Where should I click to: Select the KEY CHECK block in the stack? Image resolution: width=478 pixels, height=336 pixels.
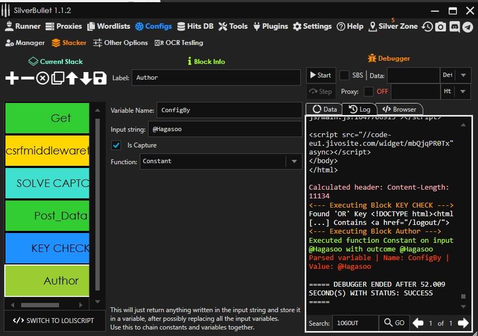(47, 248)
